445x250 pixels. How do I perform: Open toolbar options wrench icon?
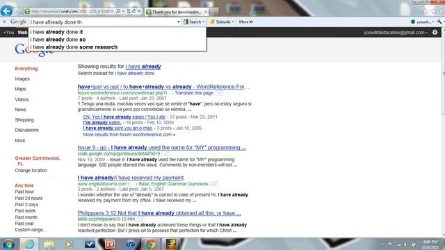tap(439, 22)
